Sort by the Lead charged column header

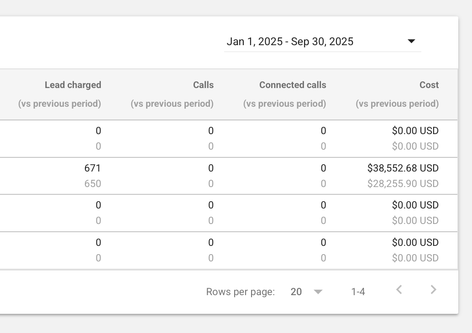73,85
